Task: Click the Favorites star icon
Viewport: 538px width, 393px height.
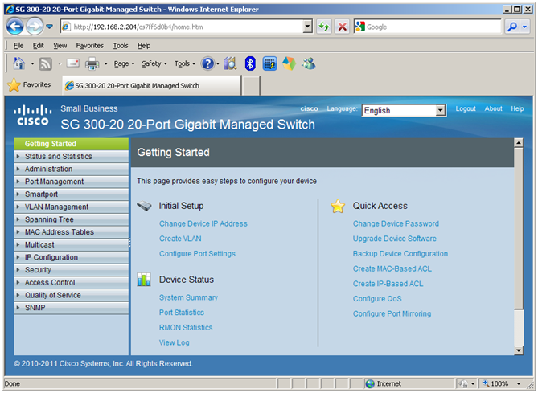Action: (x=14, y=85)
